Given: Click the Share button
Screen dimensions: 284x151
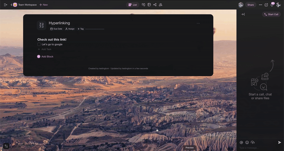Looking at the screenshot, I should click(x=251, y=5).
